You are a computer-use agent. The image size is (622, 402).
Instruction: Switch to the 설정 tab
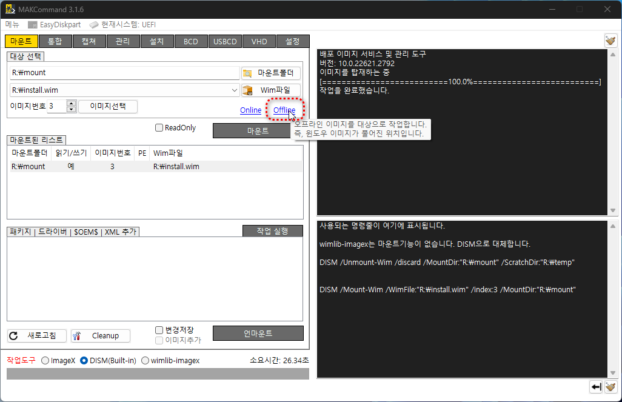[x=293, y=41]
